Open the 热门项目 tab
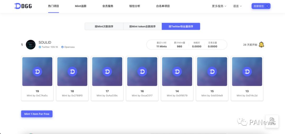Viewport: 285px width, 134px height. point(54,6)
